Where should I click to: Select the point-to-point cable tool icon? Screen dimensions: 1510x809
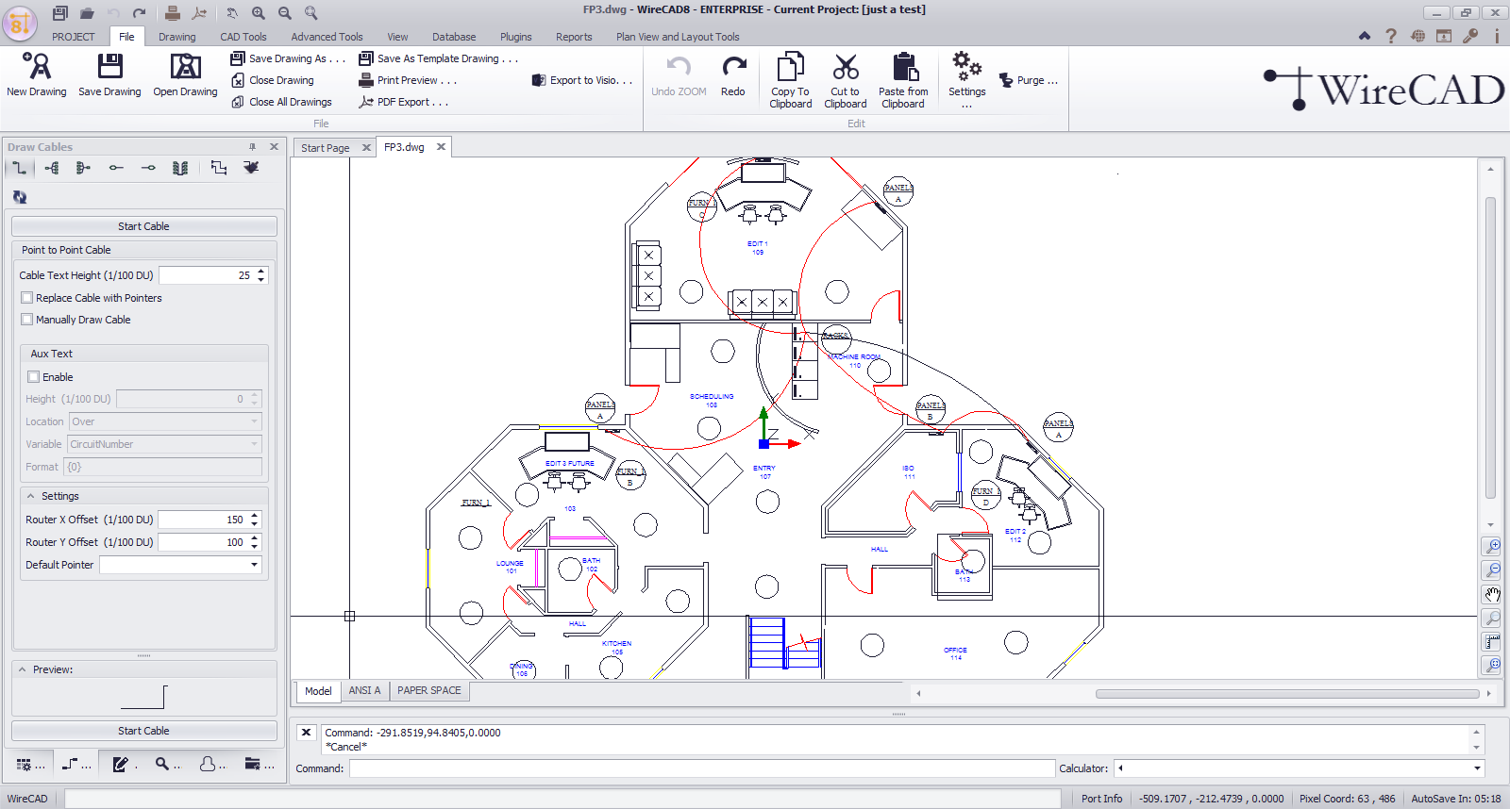[x=19, y=168]
